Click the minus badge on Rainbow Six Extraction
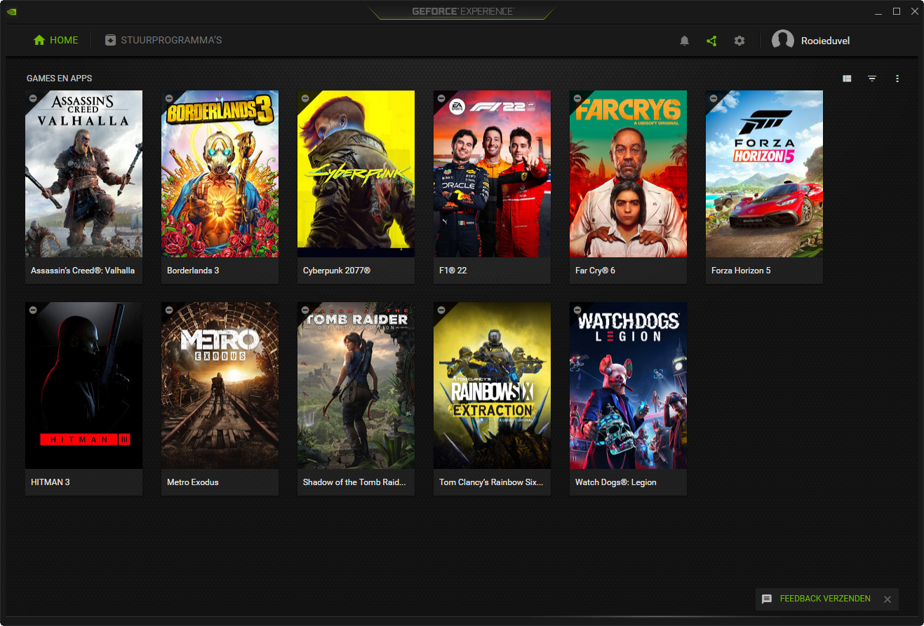The image size is (924, 626). [x=441, y=310]
